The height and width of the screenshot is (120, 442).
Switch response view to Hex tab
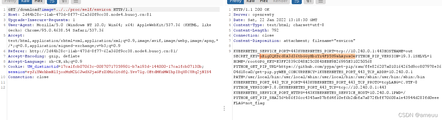point(264,1)
